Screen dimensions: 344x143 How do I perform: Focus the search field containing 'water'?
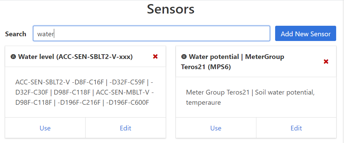pos(151,34)
